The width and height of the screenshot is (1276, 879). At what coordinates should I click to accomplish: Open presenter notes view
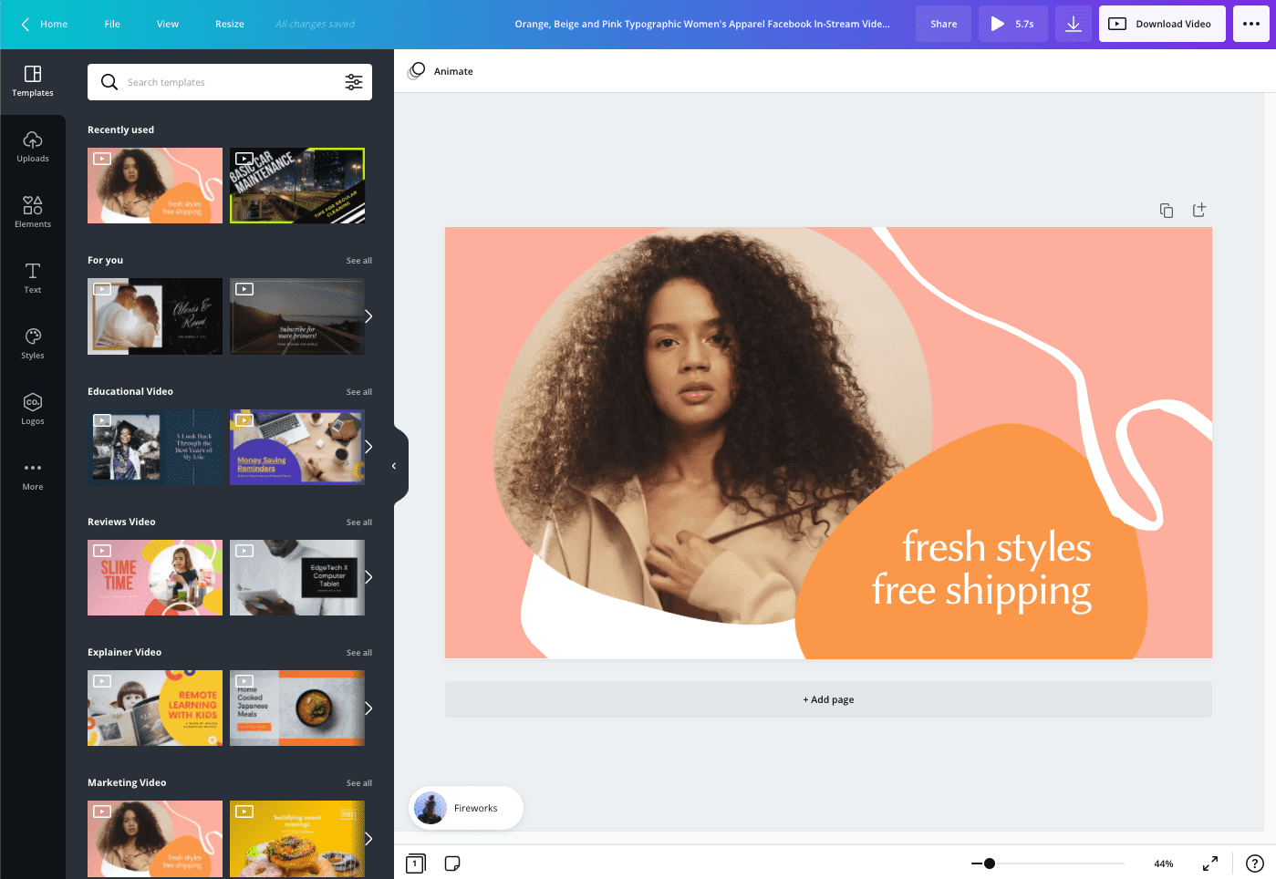(452, 863)
